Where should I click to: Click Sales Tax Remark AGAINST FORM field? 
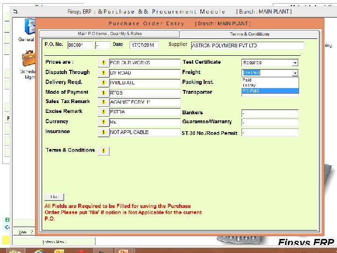click(x=145, y=102)
